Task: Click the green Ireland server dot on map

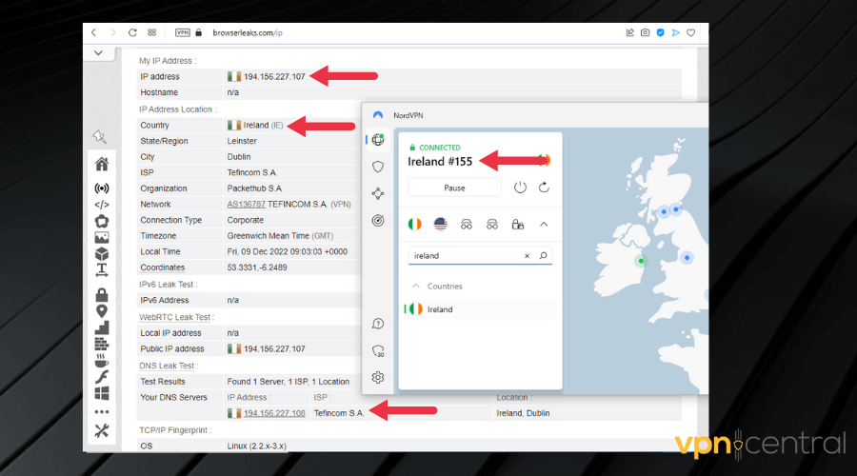Action: click(x=641, y=261)
